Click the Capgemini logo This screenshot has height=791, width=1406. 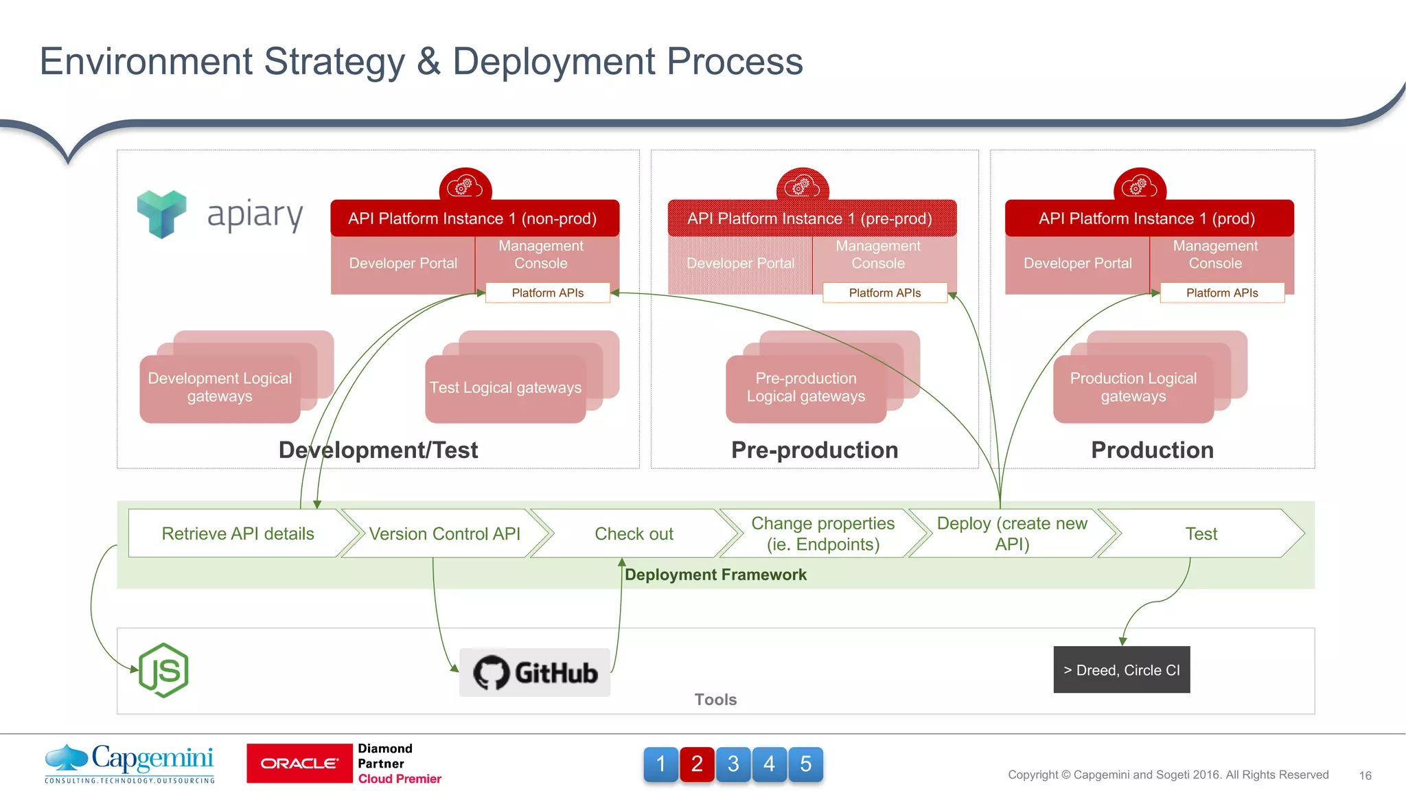click(x=130, y=763)
